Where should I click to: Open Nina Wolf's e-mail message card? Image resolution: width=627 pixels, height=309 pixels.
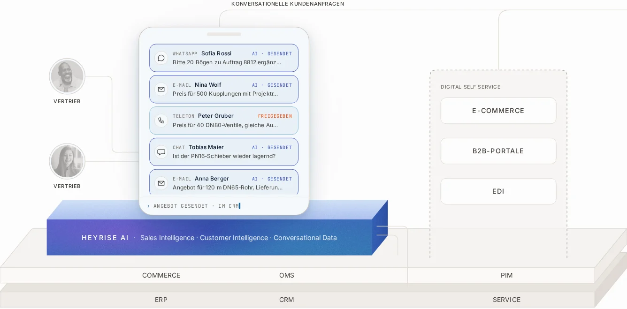(224, 89)
